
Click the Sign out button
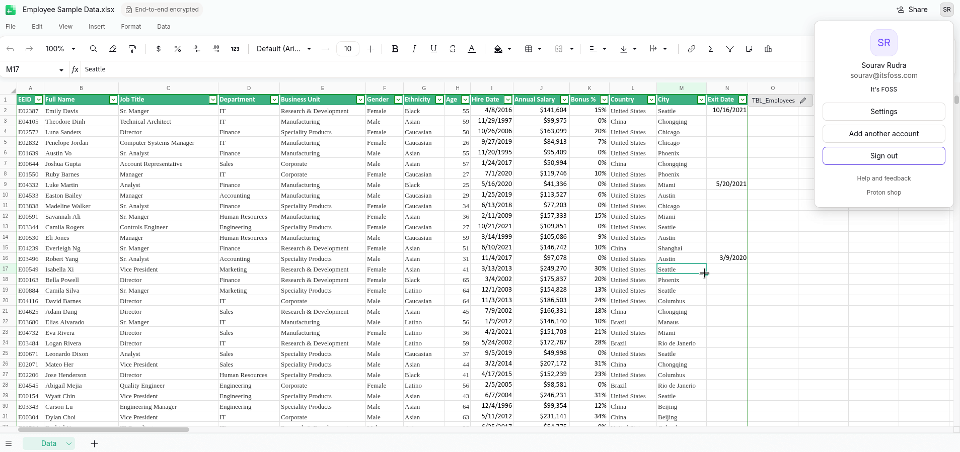(x=883, y=156)
